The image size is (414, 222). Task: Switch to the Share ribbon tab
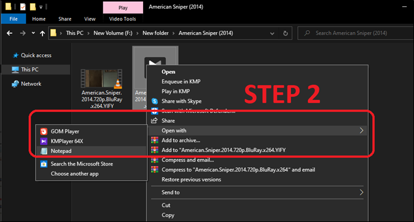pos(64,19)
